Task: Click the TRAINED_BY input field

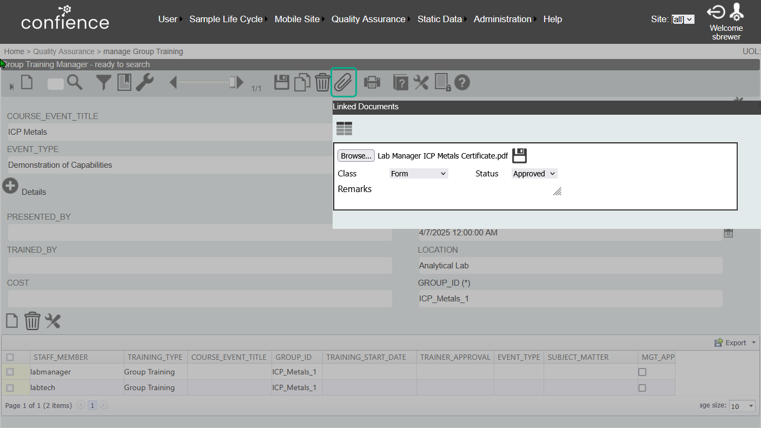Action: point(200,266)
